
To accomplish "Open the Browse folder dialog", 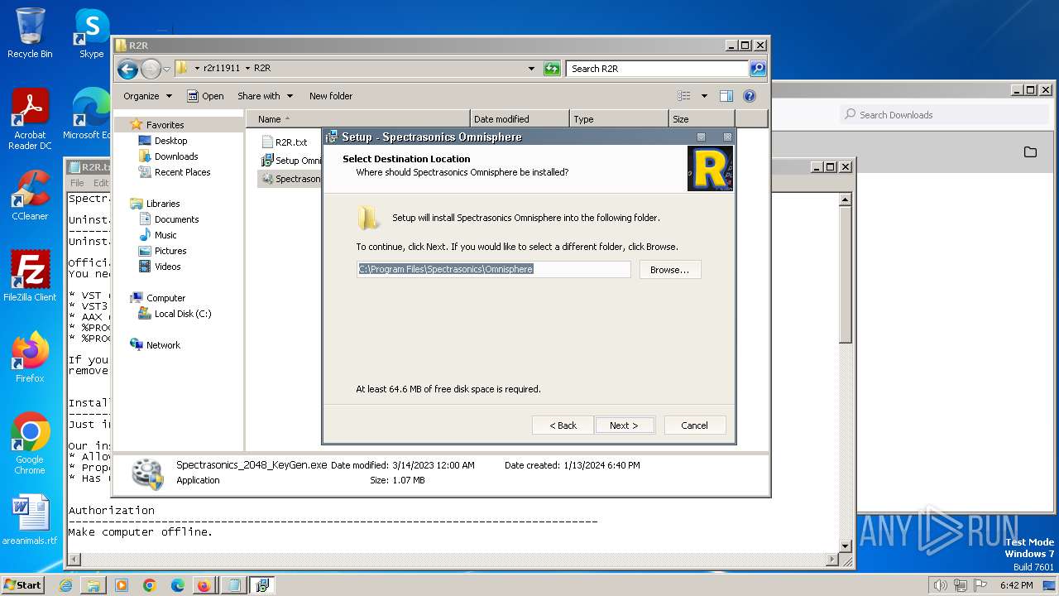I will 669,270.
